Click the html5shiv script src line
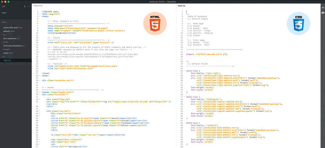 coord(93,55)
